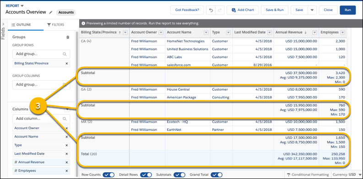Open Type column menu
Screen dimensions: 363x179
tap(228, 33)
